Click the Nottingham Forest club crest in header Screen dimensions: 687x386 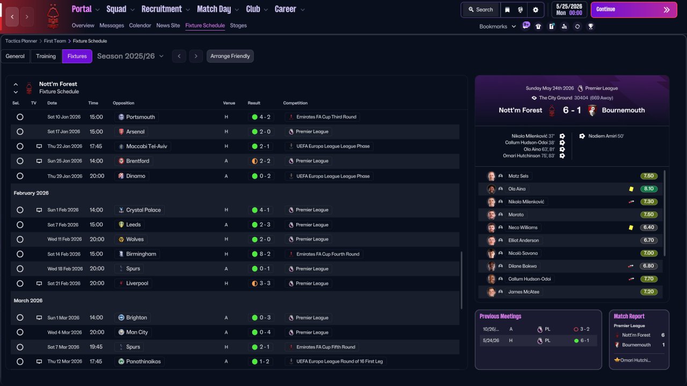click(53, 16)
